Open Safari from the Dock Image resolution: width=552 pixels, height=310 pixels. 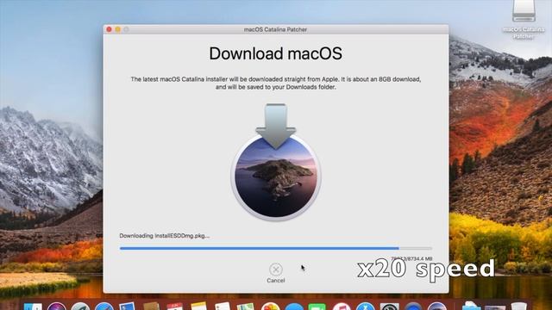[103, 307]
